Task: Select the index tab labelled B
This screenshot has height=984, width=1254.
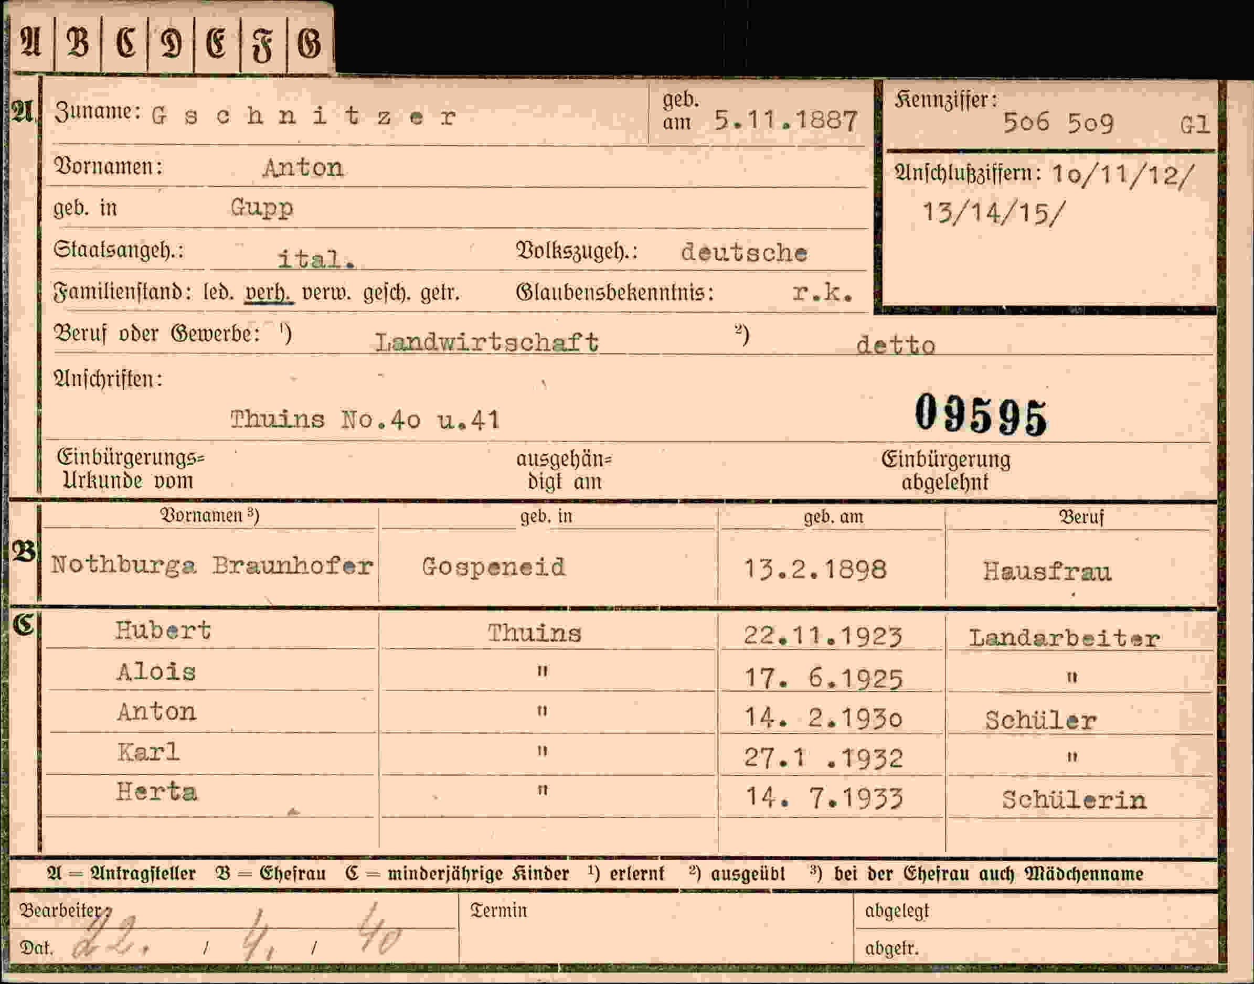Action: click(x=78, y=43)
